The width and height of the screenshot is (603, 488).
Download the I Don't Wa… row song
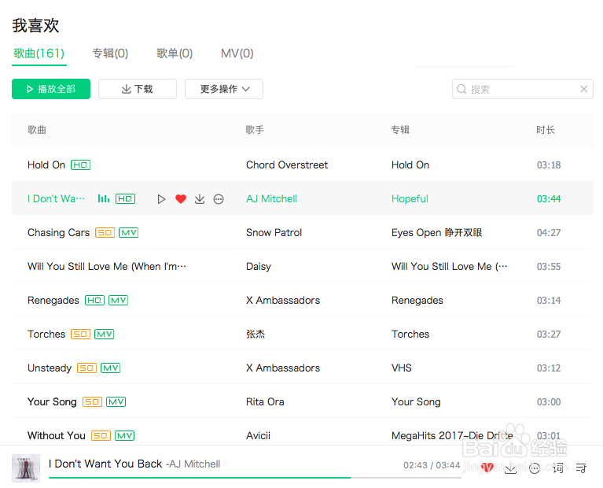pos(200,199)
